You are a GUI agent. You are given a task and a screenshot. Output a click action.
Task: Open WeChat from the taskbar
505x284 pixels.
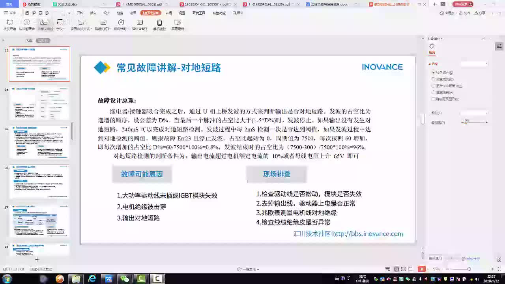click(x=125, y=279)
